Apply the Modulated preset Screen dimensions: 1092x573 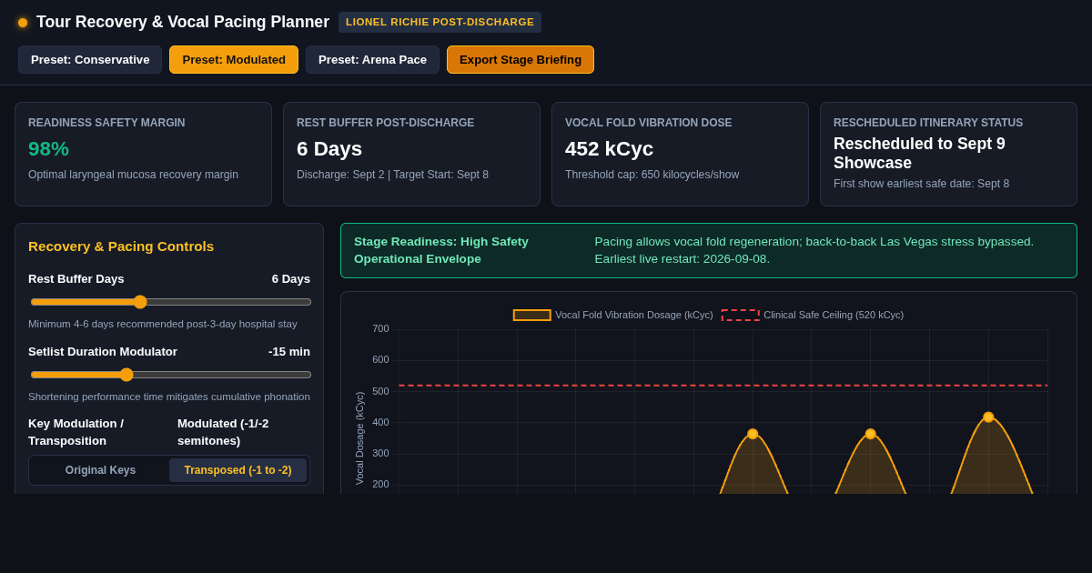pos(234,60)
